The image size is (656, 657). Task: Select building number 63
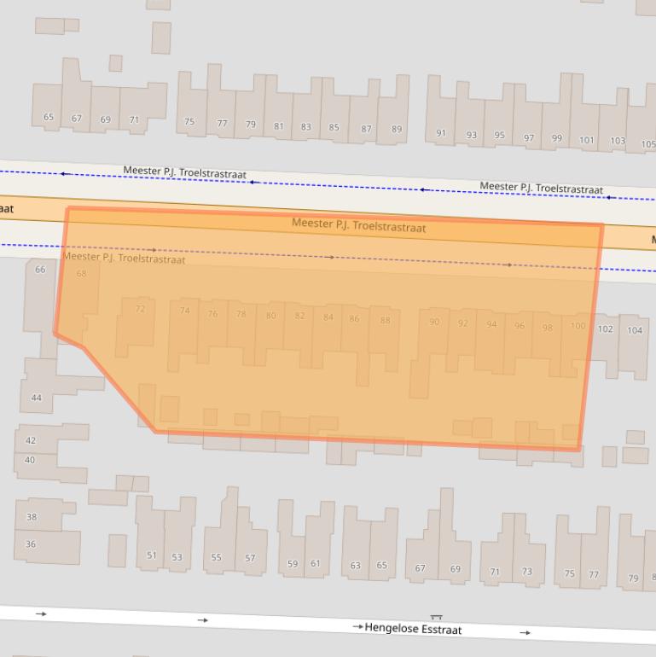coord(356,565)
